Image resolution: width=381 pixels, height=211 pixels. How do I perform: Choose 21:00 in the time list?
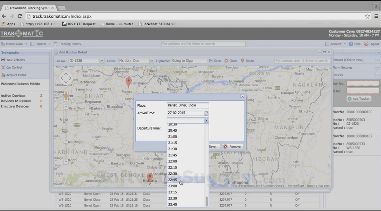click(x=172, y=137)
